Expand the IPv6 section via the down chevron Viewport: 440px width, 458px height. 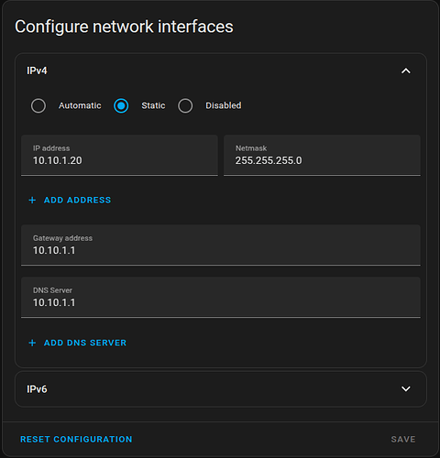point(406,389)
